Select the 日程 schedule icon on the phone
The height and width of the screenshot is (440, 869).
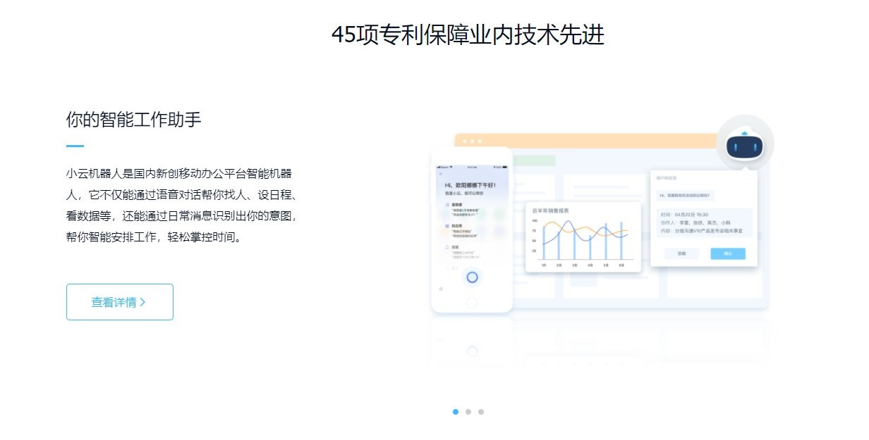(448, 247)
